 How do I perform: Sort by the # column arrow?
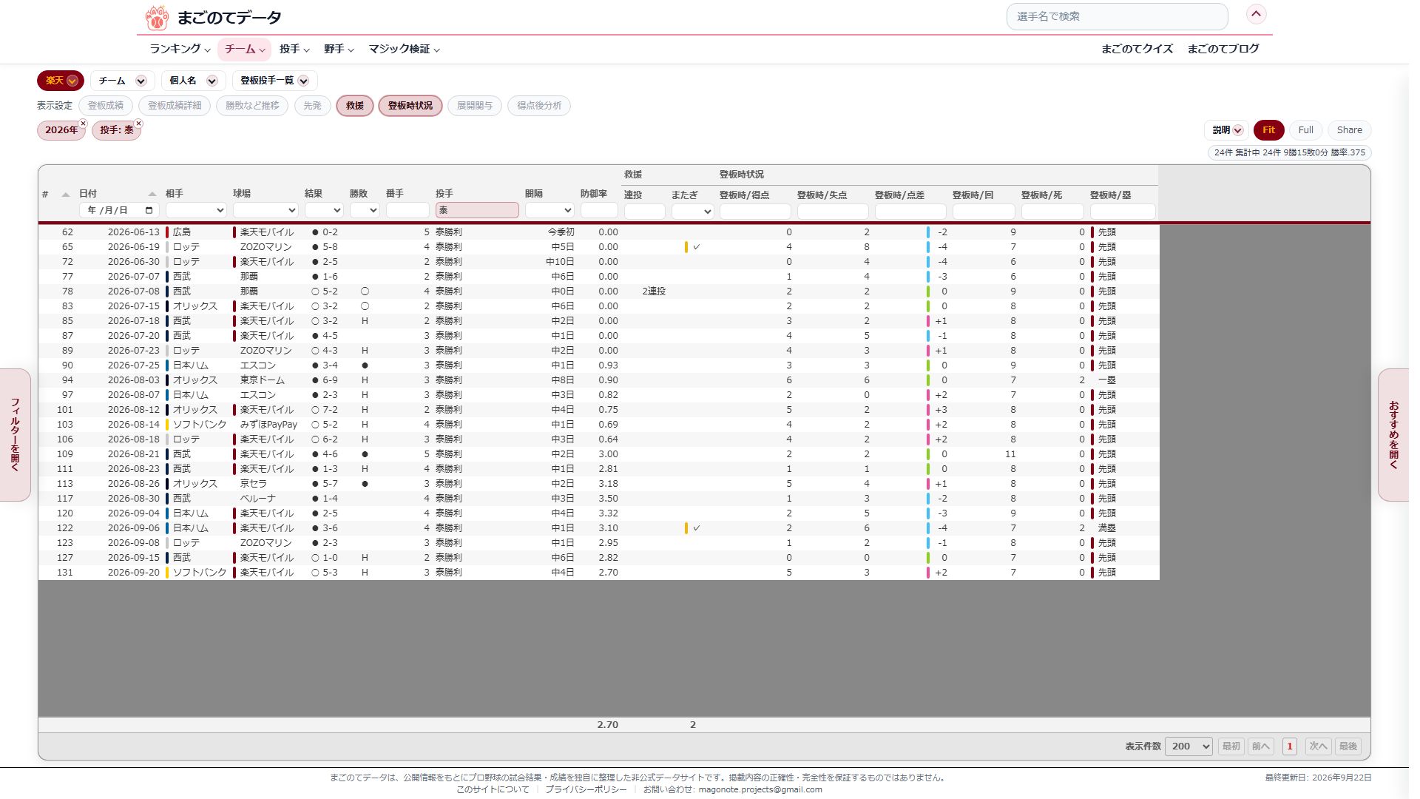[x=66, y=195]
